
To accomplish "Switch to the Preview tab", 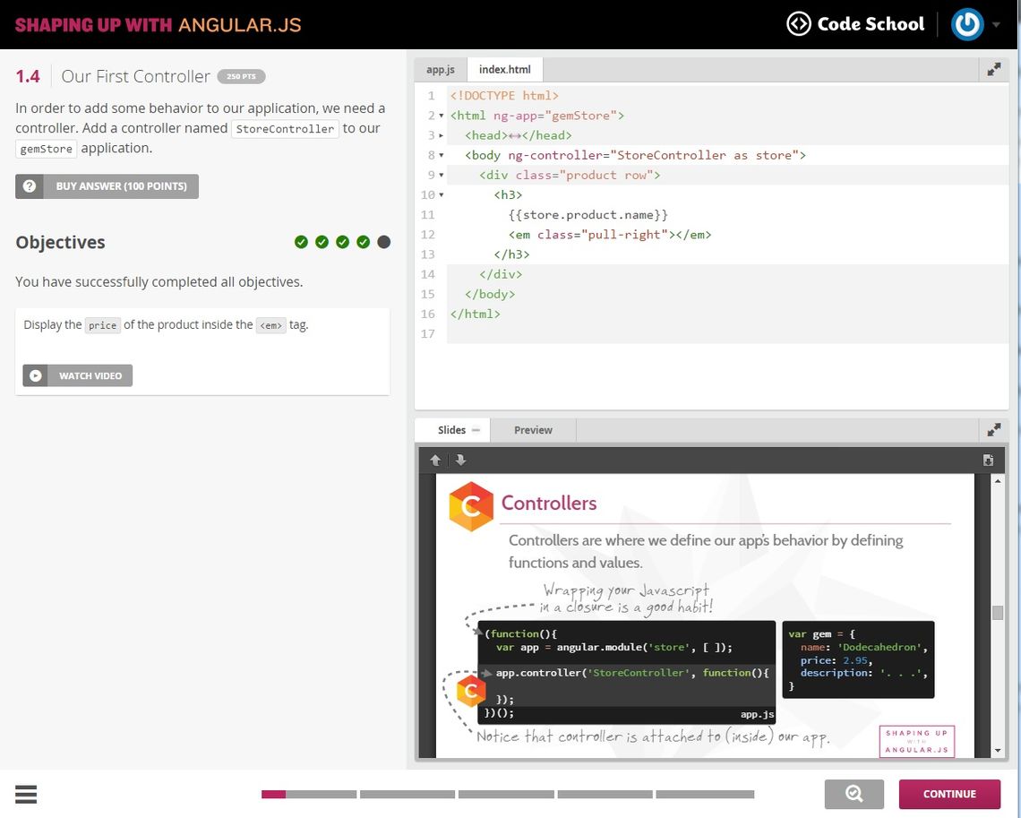I will [532, 429].
